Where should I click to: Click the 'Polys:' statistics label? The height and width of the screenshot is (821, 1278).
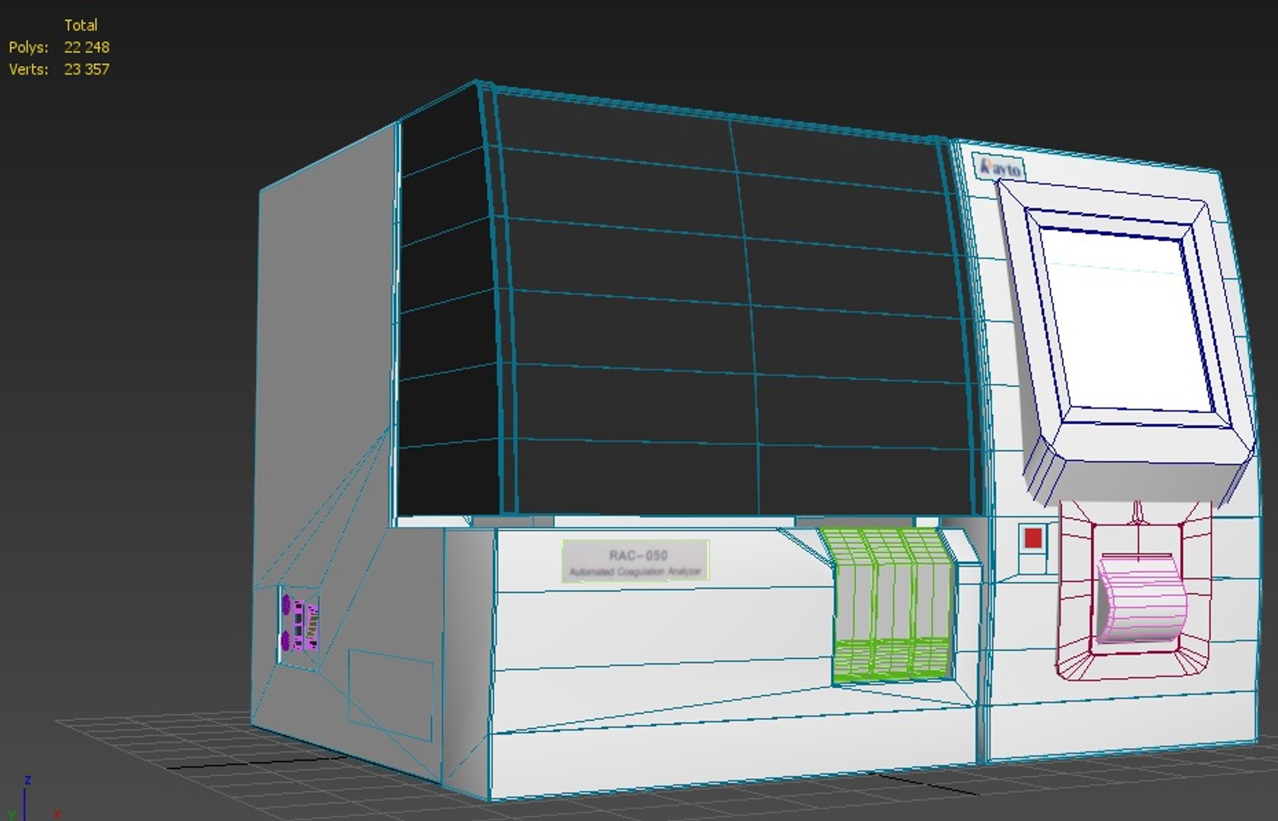pyautogui.click(x=28, y=47)
